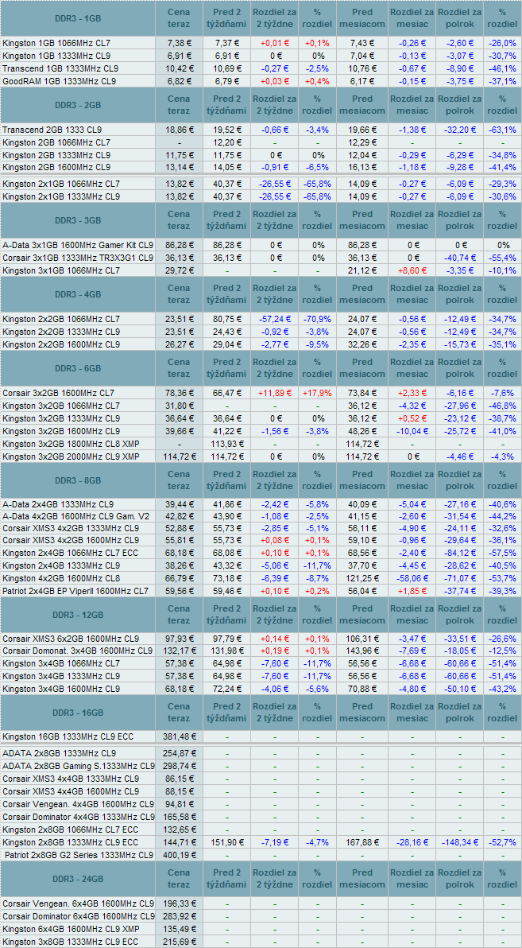Select Pred mesiacom header in DDR3 - 24GB section
522x948 pixels.
[362, 879]
